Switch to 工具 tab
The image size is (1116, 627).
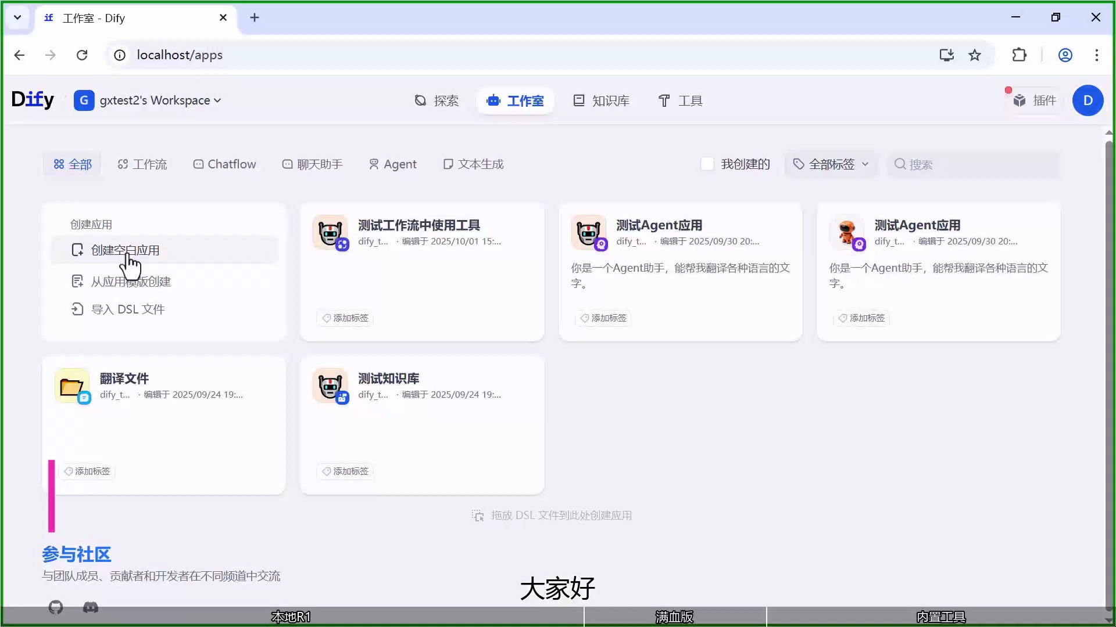(680, 100)
